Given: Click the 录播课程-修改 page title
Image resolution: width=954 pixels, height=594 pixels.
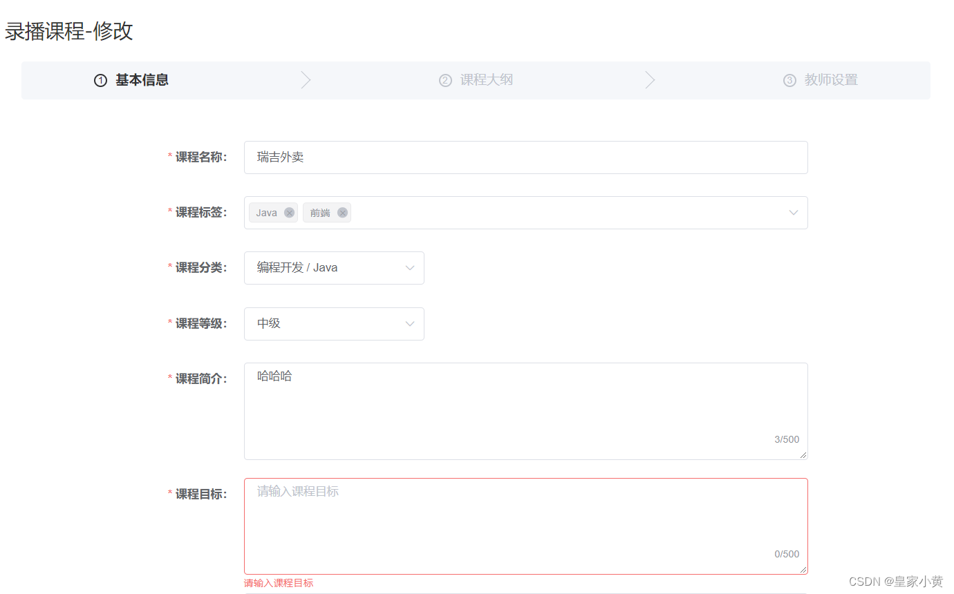Looking at the screenshot, I should pos(69,31).
